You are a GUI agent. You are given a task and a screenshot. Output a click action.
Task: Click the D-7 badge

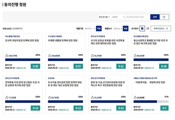tap(165, 108)
